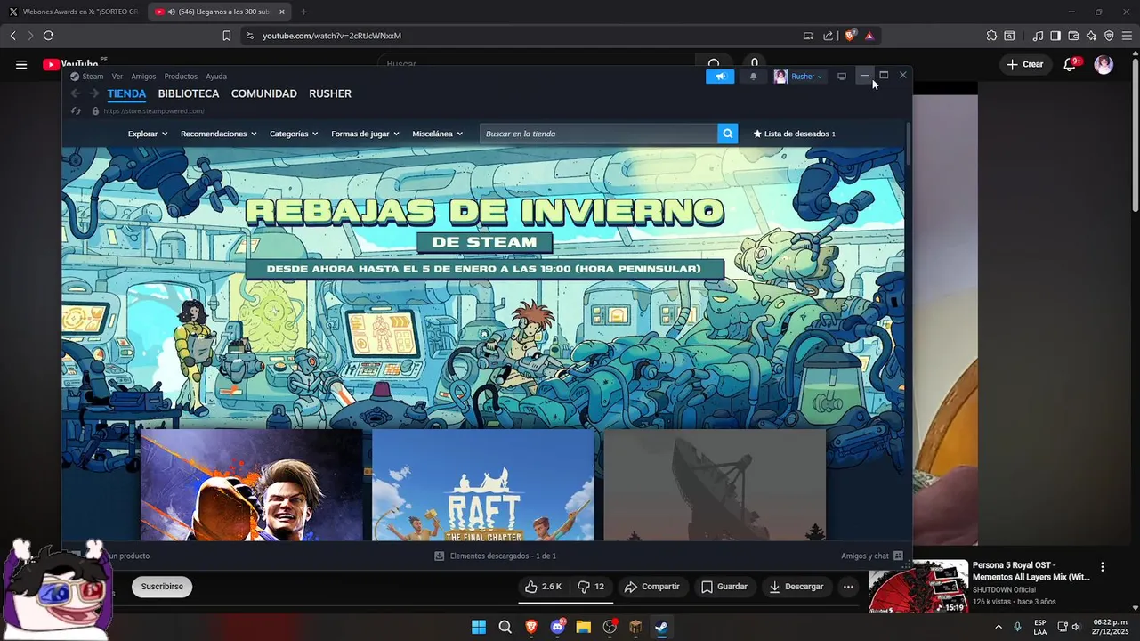The image size is (1140, 641).
Task: Open the browser main hamburger menu
Action: [1127, 36]
